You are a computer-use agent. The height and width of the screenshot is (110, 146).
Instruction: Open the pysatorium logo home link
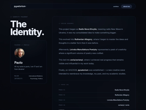coord(20,6)
